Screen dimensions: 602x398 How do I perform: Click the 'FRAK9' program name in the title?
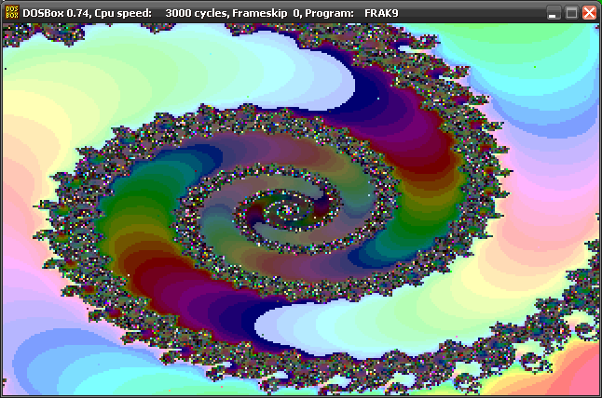point(381,13)
